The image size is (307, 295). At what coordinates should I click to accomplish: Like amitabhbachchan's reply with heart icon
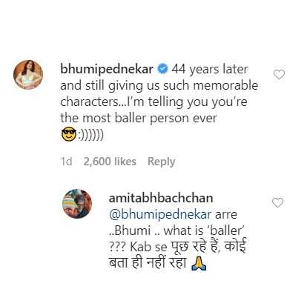pyautogui.click(x=277, y=202)
